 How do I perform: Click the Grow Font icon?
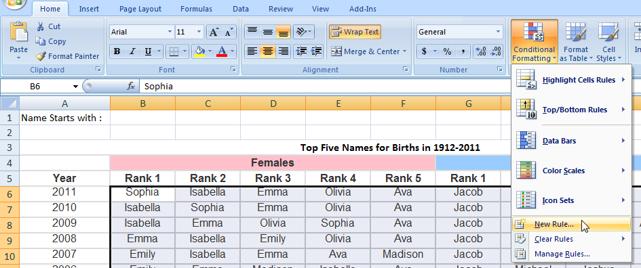214,32
